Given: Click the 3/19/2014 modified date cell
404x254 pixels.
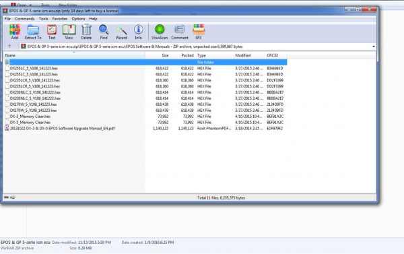Looking at the screenshot, I should tap(249, 128).
